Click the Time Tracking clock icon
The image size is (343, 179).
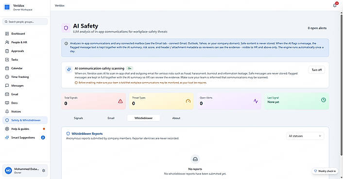pyautogui.click(x=7, y=77)
